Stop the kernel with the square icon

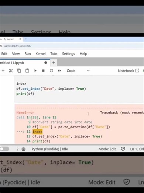43,71
